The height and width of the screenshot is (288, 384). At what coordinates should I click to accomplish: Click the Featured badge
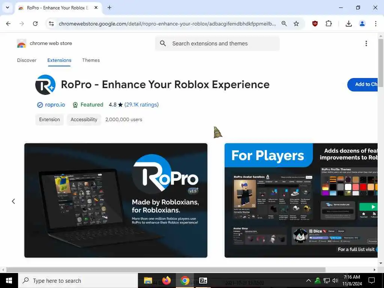[88, 105]
